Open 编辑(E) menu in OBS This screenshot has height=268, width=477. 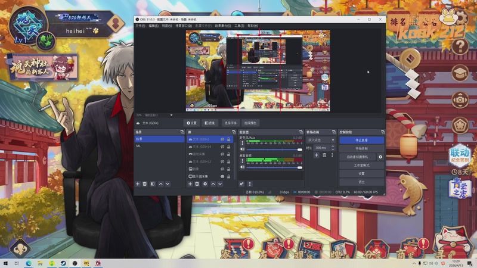153,26
